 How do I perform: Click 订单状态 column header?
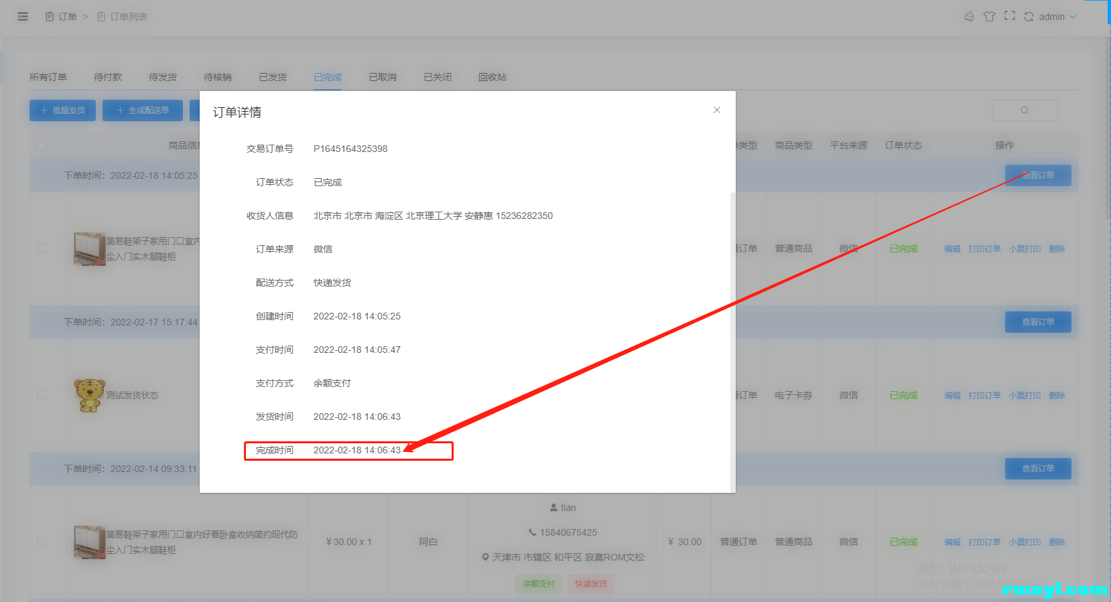click(903, 145)
